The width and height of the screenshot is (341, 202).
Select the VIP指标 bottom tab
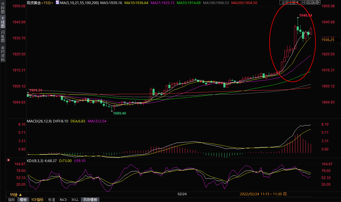38,200
